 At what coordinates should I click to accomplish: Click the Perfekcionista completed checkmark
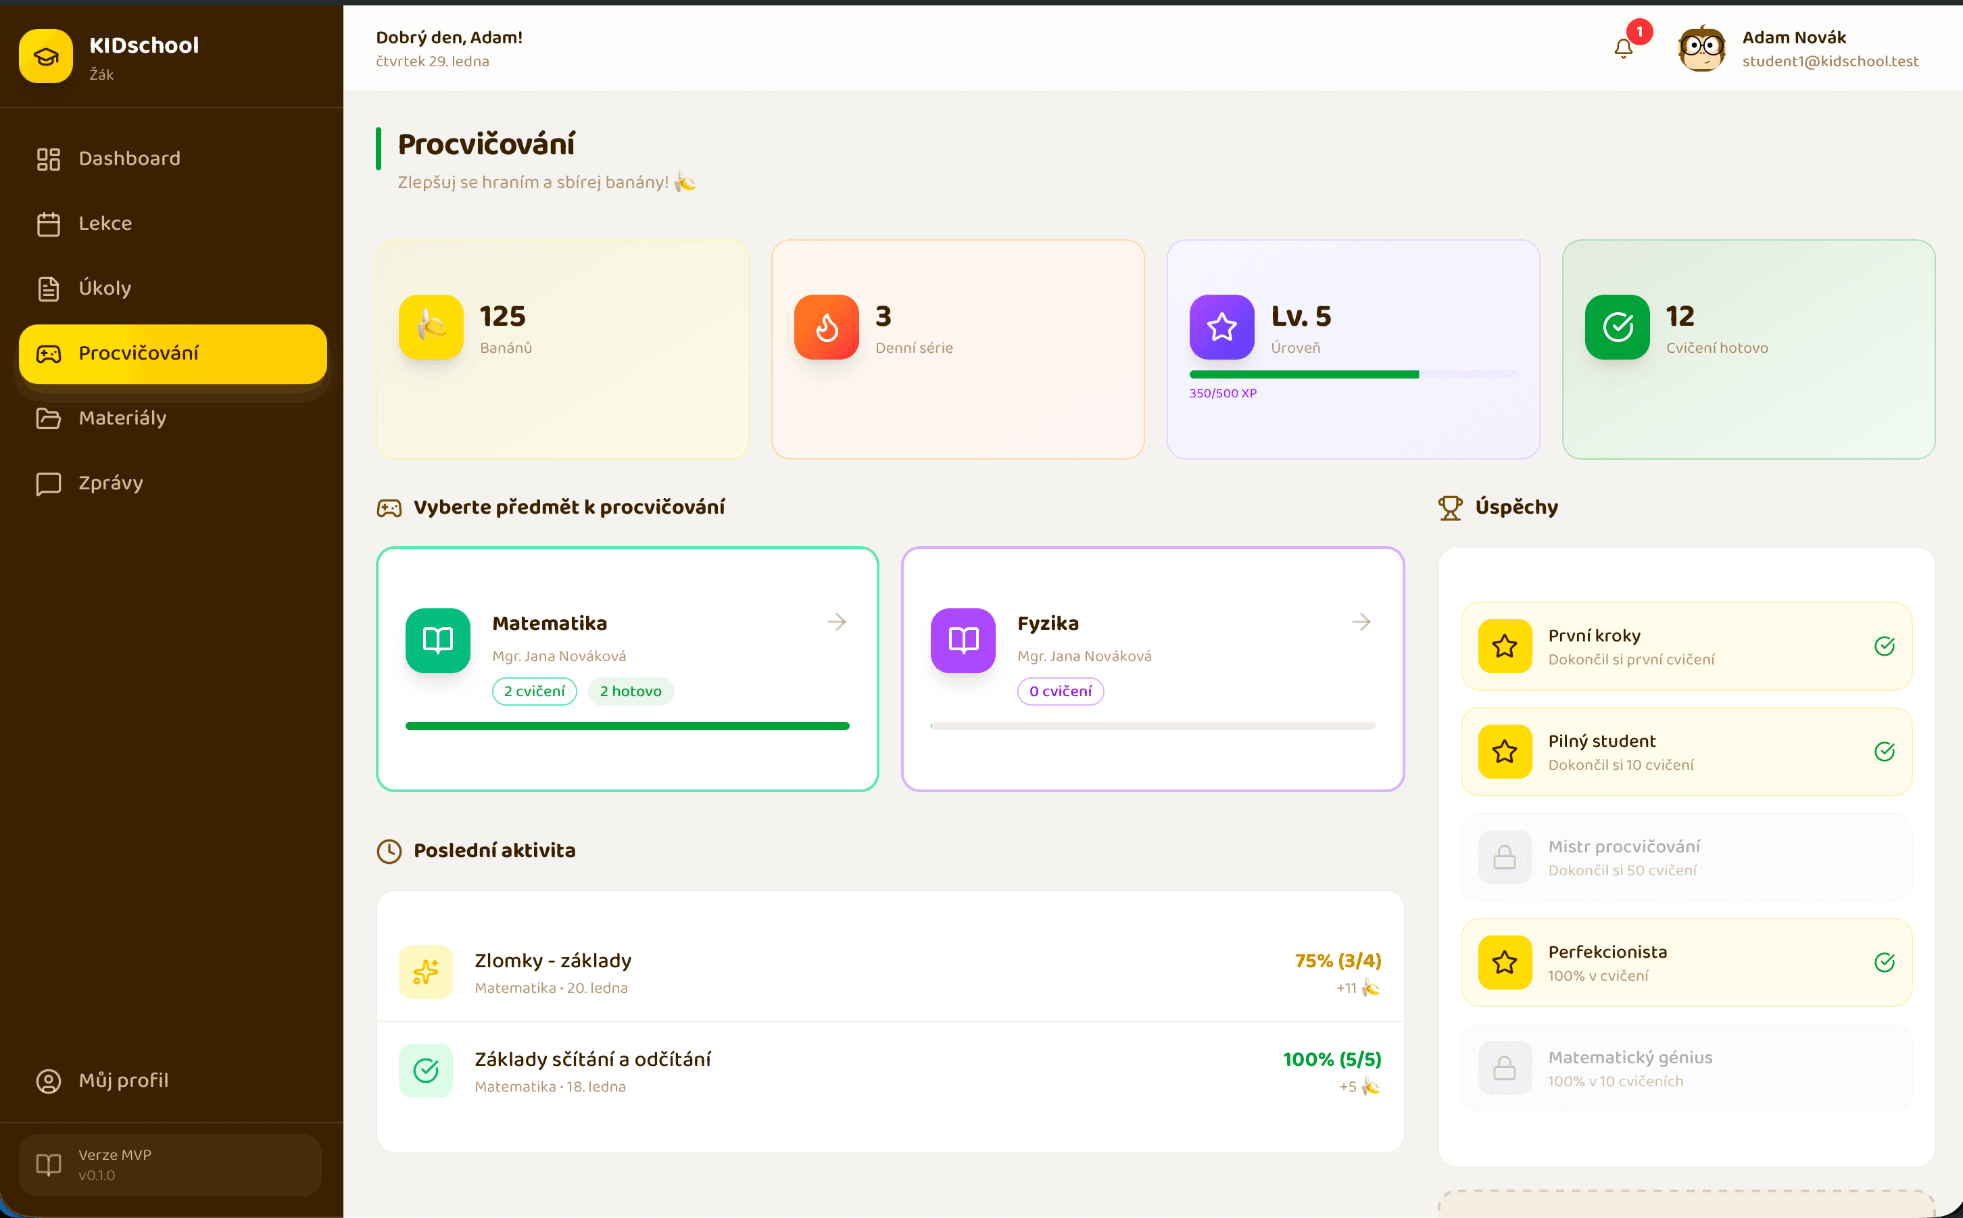1883,963
